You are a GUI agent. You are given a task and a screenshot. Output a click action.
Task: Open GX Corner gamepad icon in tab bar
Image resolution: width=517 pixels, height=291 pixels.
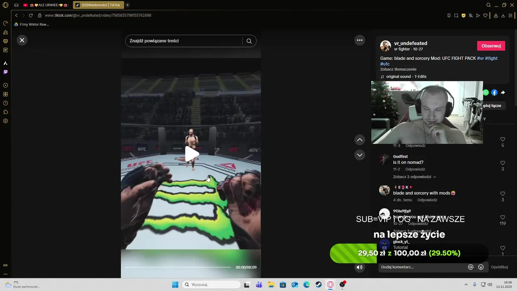click(16, 5)
